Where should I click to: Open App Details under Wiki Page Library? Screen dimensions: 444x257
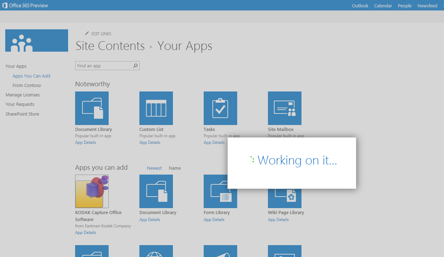coord(278,220)
